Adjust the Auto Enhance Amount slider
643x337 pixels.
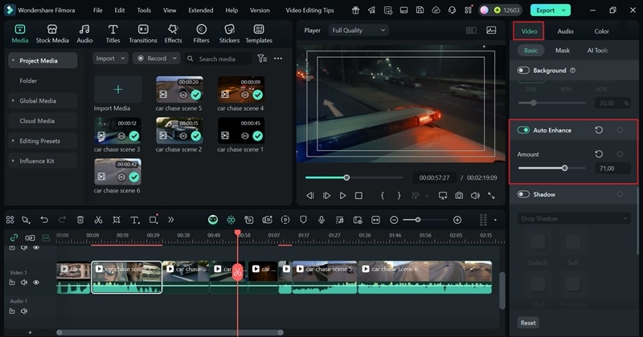click(x=564, y=168)
